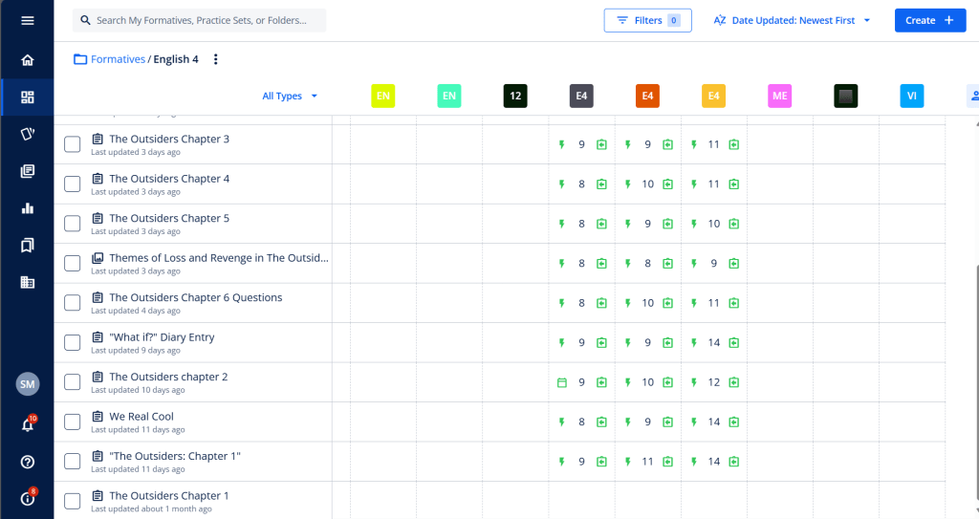Viewport: 979px width, 519px height.
Task: Open Date Updated: Newest First sort dropdown
Action: (793, 20)
